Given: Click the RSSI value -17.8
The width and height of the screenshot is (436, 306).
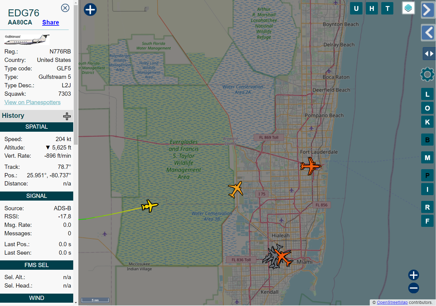Looking at the screenshot, I should click(65, 217).
